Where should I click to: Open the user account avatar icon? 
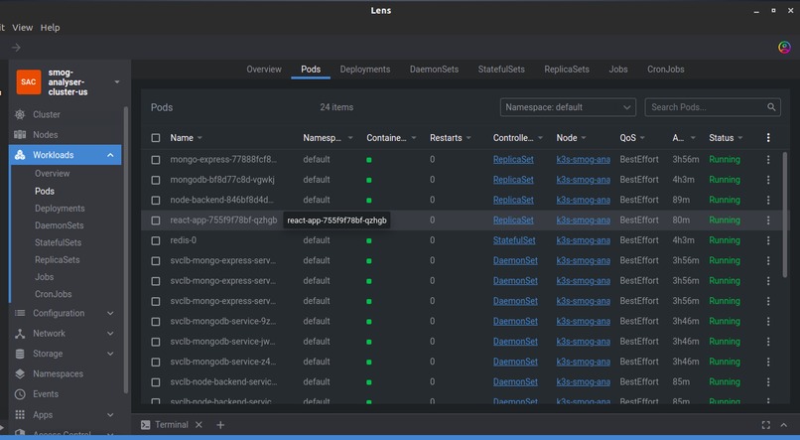[x=784, y=48]
